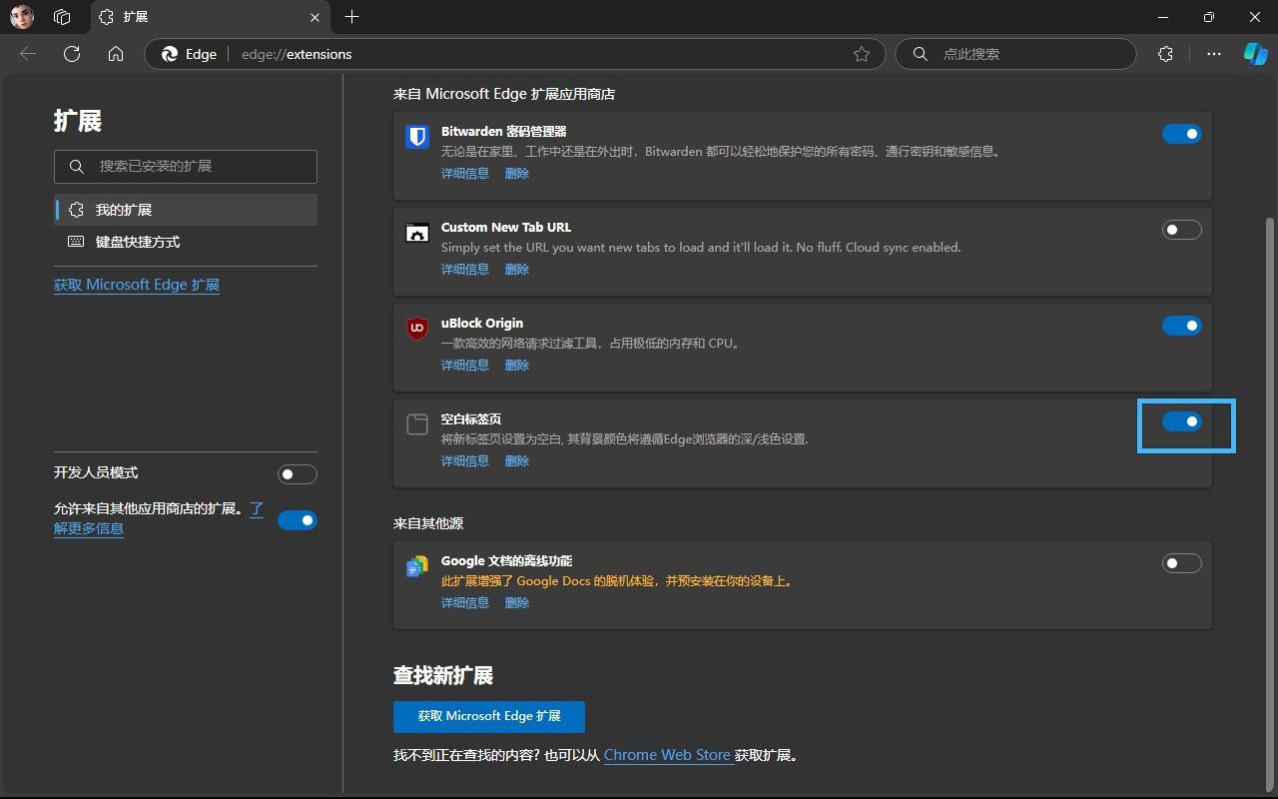
Task: Click the Edge logo in address bar
Action: pyautogui.click(x=170, y=54)
